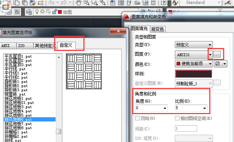Switch to the ANSI pattern tab
234x142 pixels.
[8, 45]
